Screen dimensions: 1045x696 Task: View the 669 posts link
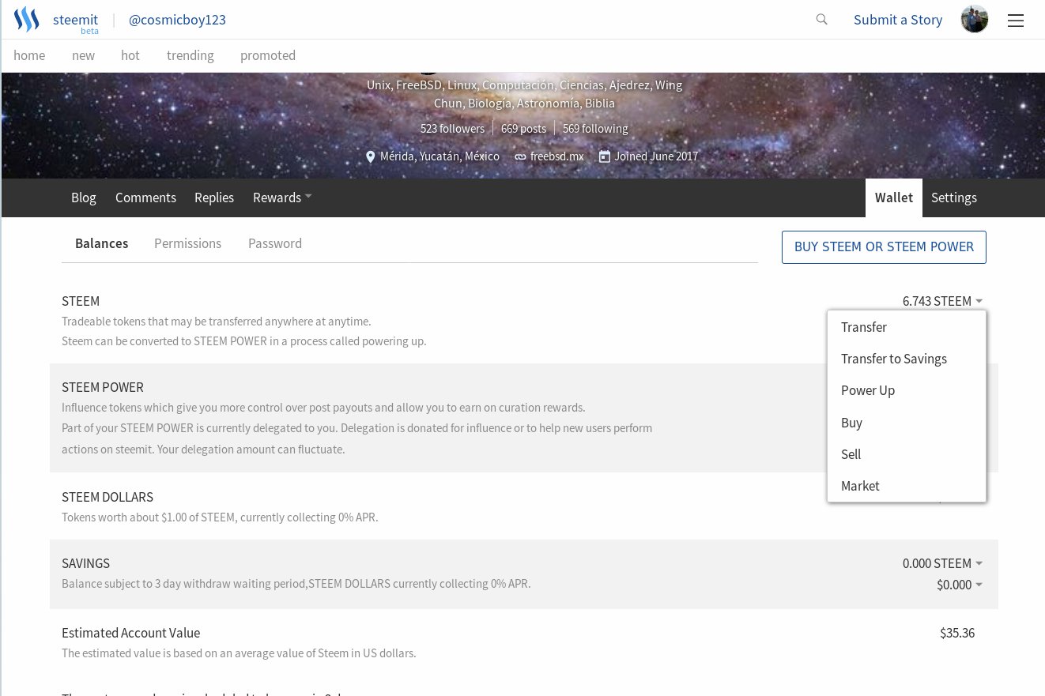523,128
